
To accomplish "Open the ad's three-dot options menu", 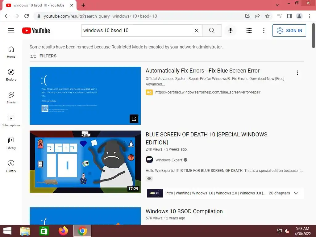I will [x=297, y=73].
